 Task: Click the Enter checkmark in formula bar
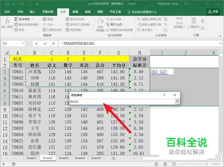45,44
